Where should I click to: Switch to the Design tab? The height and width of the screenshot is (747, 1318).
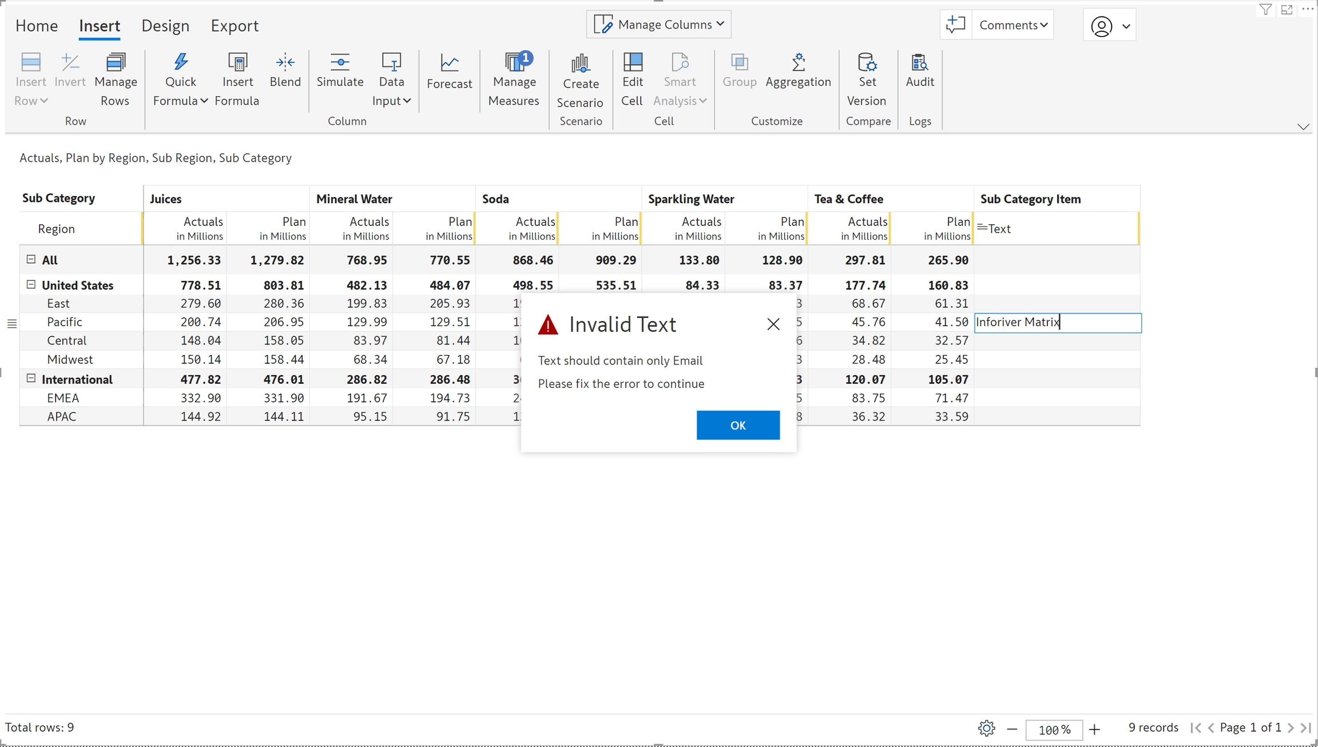click(x=165, y=26)
